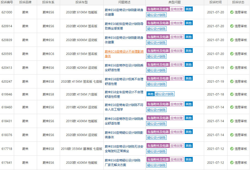Open 蔚来ES8座椅设计缺陷无法安全驾驶和正常乘坐 description
The height and width of the screenshot is (170, 250).
124,149
